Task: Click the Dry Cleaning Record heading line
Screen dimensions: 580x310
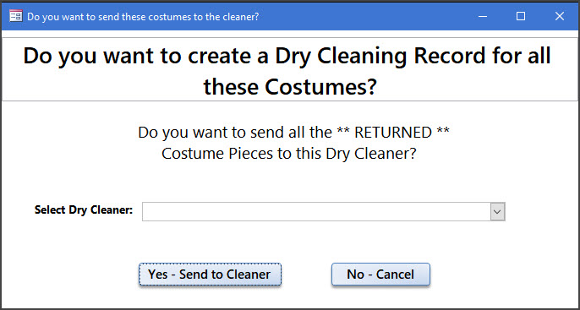Action: [287, 56]
